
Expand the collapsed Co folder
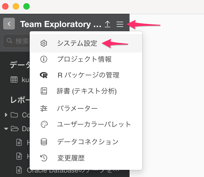pyautogui.click(x=6, y=115)
